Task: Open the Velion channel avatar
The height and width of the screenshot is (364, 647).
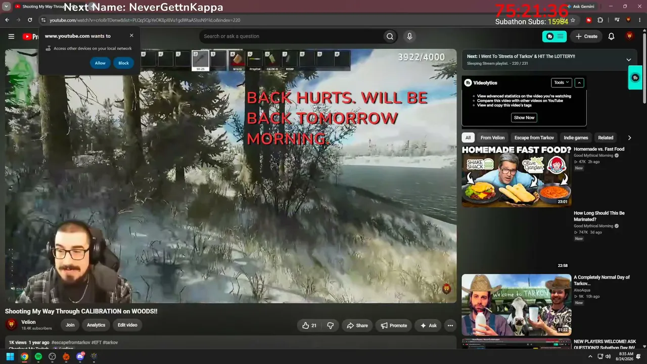Action: pyautogui.click(x=12, y=325)
